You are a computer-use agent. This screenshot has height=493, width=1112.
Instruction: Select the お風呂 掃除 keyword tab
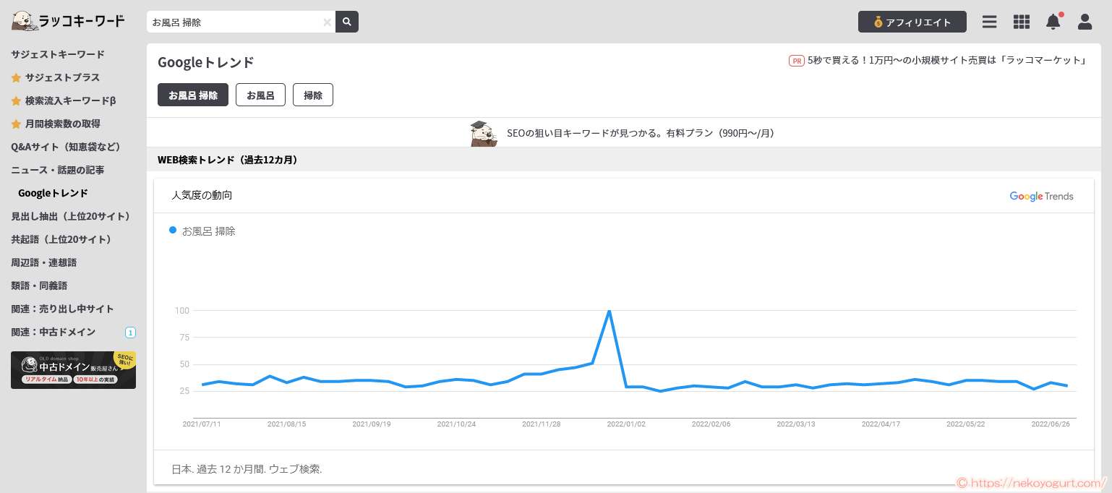pyautogui.click(x=193, y=95)
